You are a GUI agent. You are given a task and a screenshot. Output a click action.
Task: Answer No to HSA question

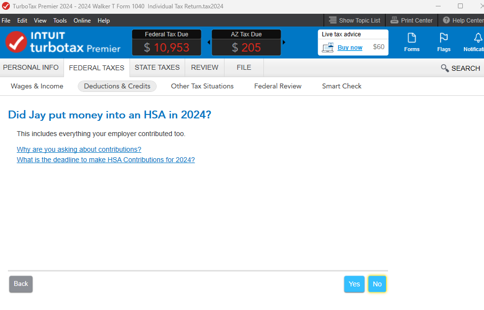pyautogui.click(x=377, y=284)
